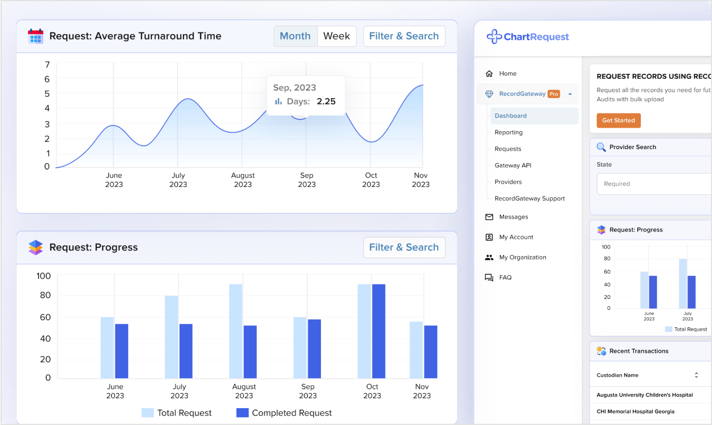The width and height of the screenshot is (712, 425).
Task: Click the Home house icon in sidebar
Action: click(489, 74)
